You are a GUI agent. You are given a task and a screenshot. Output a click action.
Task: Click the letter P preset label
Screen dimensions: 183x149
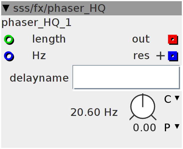167,127
